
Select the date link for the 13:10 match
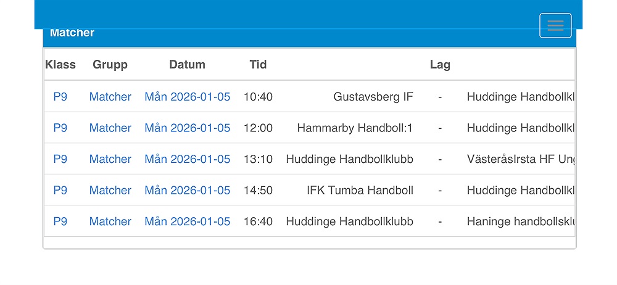pyautogui.click(x=187, y=159)
